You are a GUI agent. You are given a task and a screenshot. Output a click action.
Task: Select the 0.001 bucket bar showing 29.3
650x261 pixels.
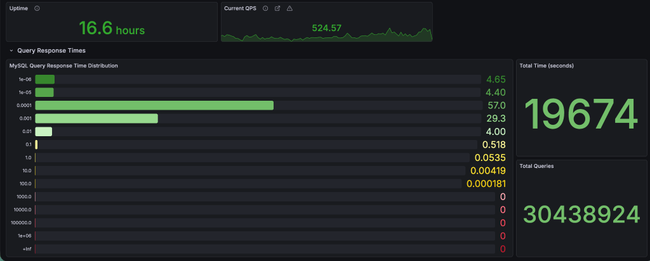pyautogui.click(x=96, y=118)
